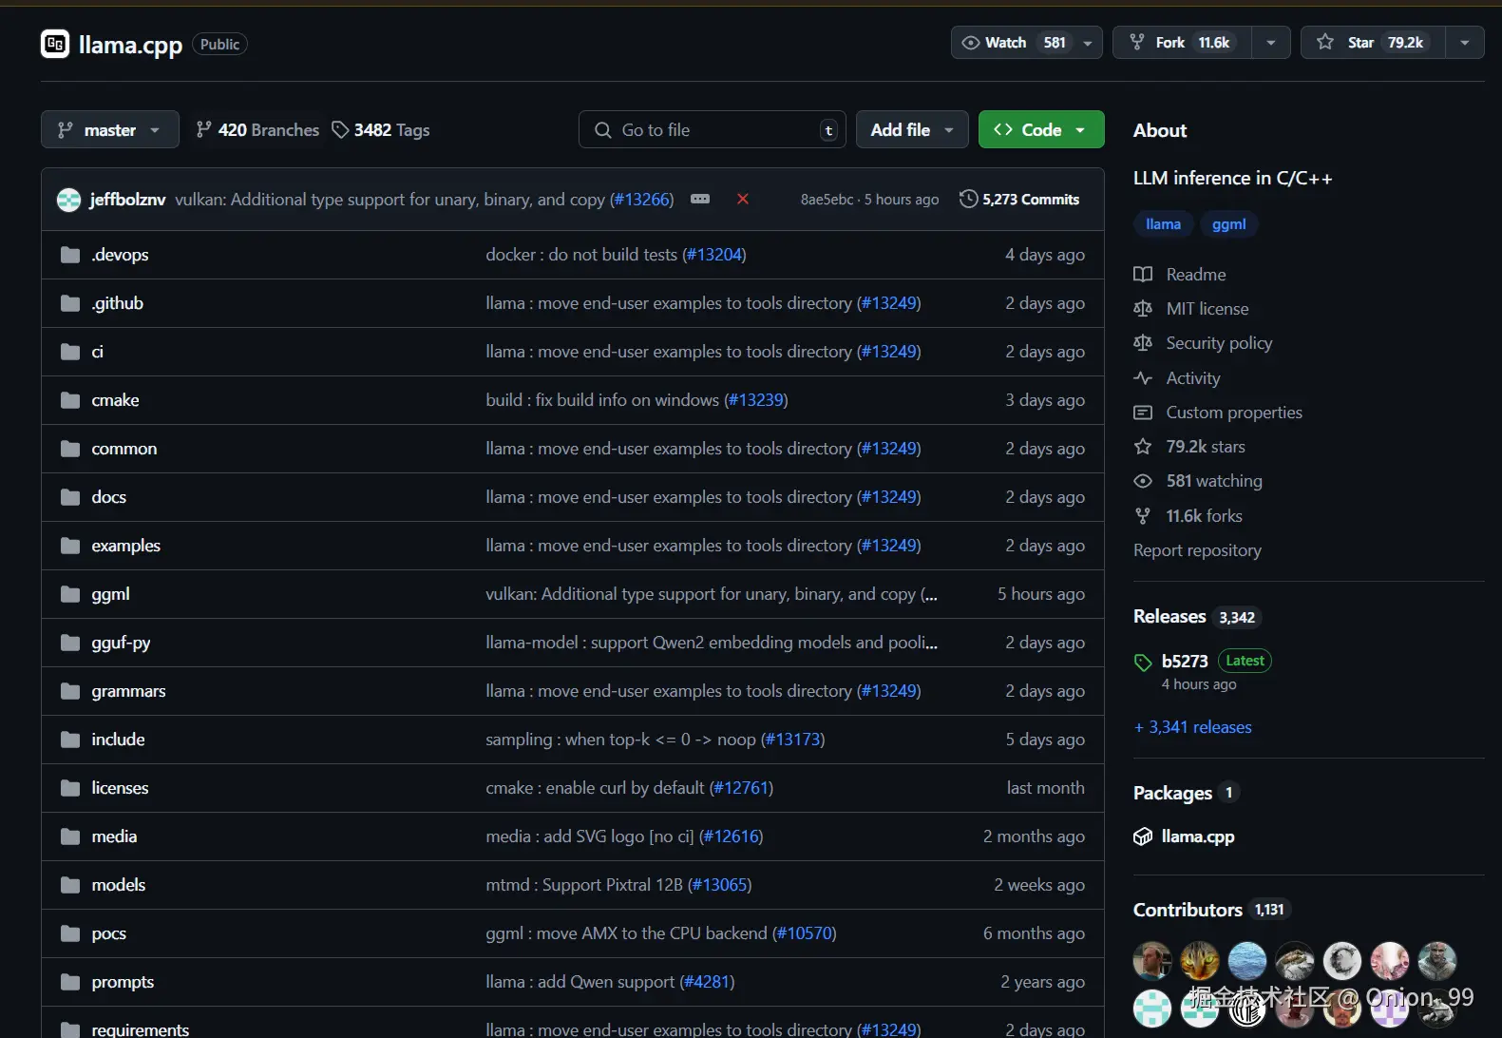The height and width of the screenshot is (1038, 1502).
Task: Select the llama topic tag
Action: coord(1163,224)
